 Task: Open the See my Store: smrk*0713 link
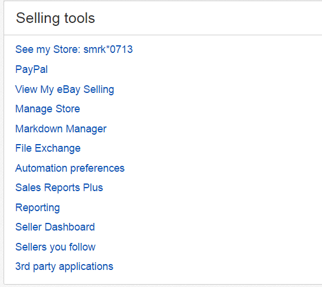[74, 49]
